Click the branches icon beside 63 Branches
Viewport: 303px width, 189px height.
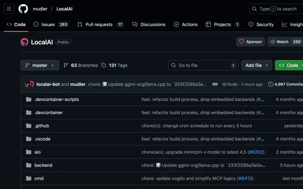click(x=66, y=65)
